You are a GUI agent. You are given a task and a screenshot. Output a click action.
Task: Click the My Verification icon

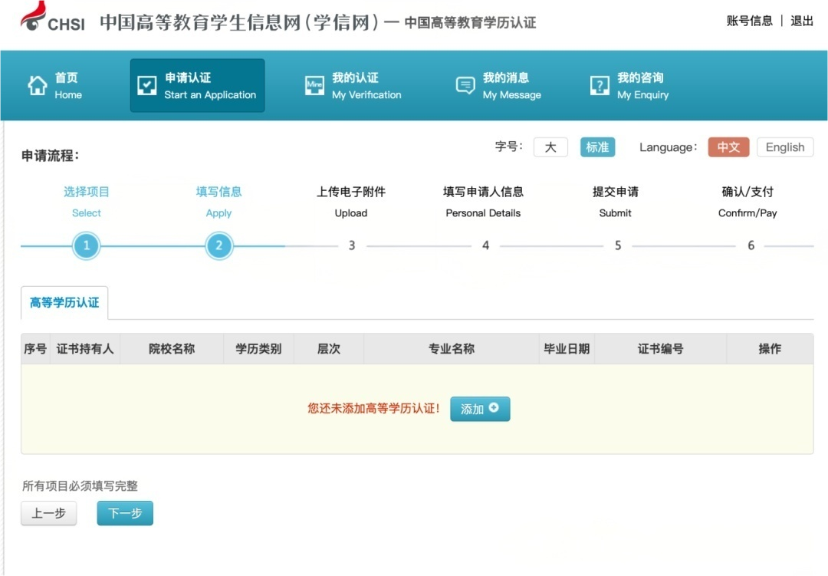(314, 86)
